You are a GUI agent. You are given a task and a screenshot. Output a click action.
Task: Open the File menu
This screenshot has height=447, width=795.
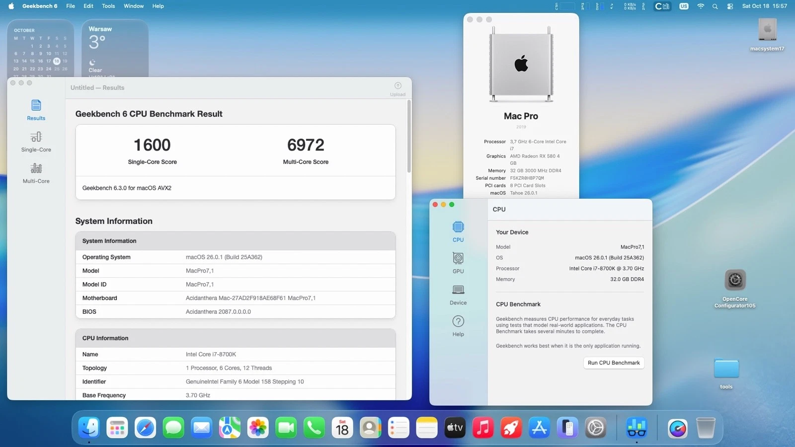coord(71,6)
